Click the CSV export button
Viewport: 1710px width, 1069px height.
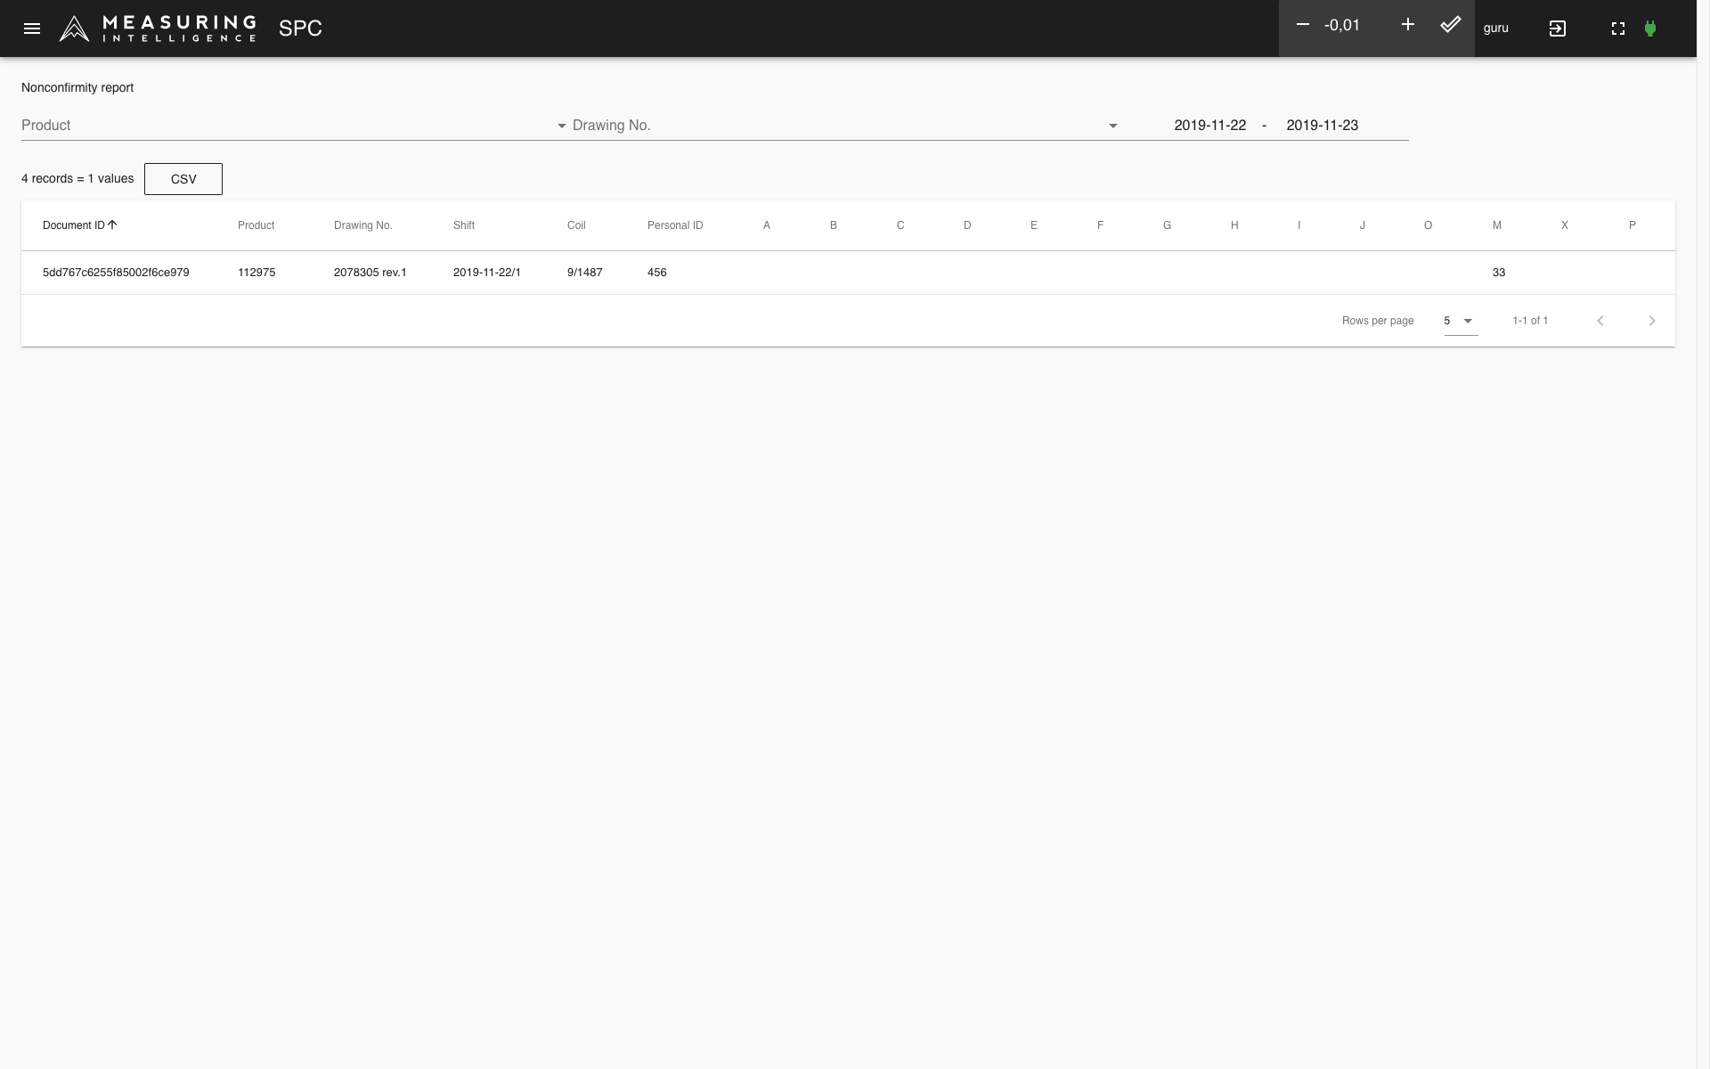[x=183, y=178]
